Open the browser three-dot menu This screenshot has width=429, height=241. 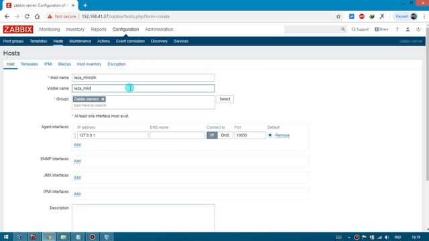point(424,16)
